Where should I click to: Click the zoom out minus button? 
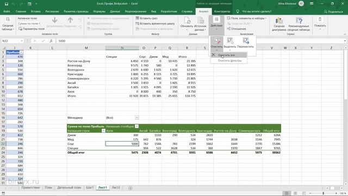[310, 194]
